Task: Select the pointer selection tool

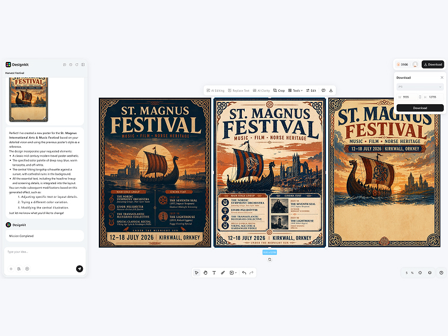Action: (x=197, y=273)
